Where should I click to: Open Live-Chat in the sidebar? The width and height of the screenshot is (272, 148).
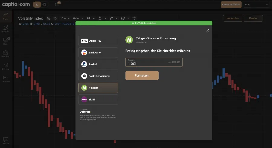tap(6, 141)
